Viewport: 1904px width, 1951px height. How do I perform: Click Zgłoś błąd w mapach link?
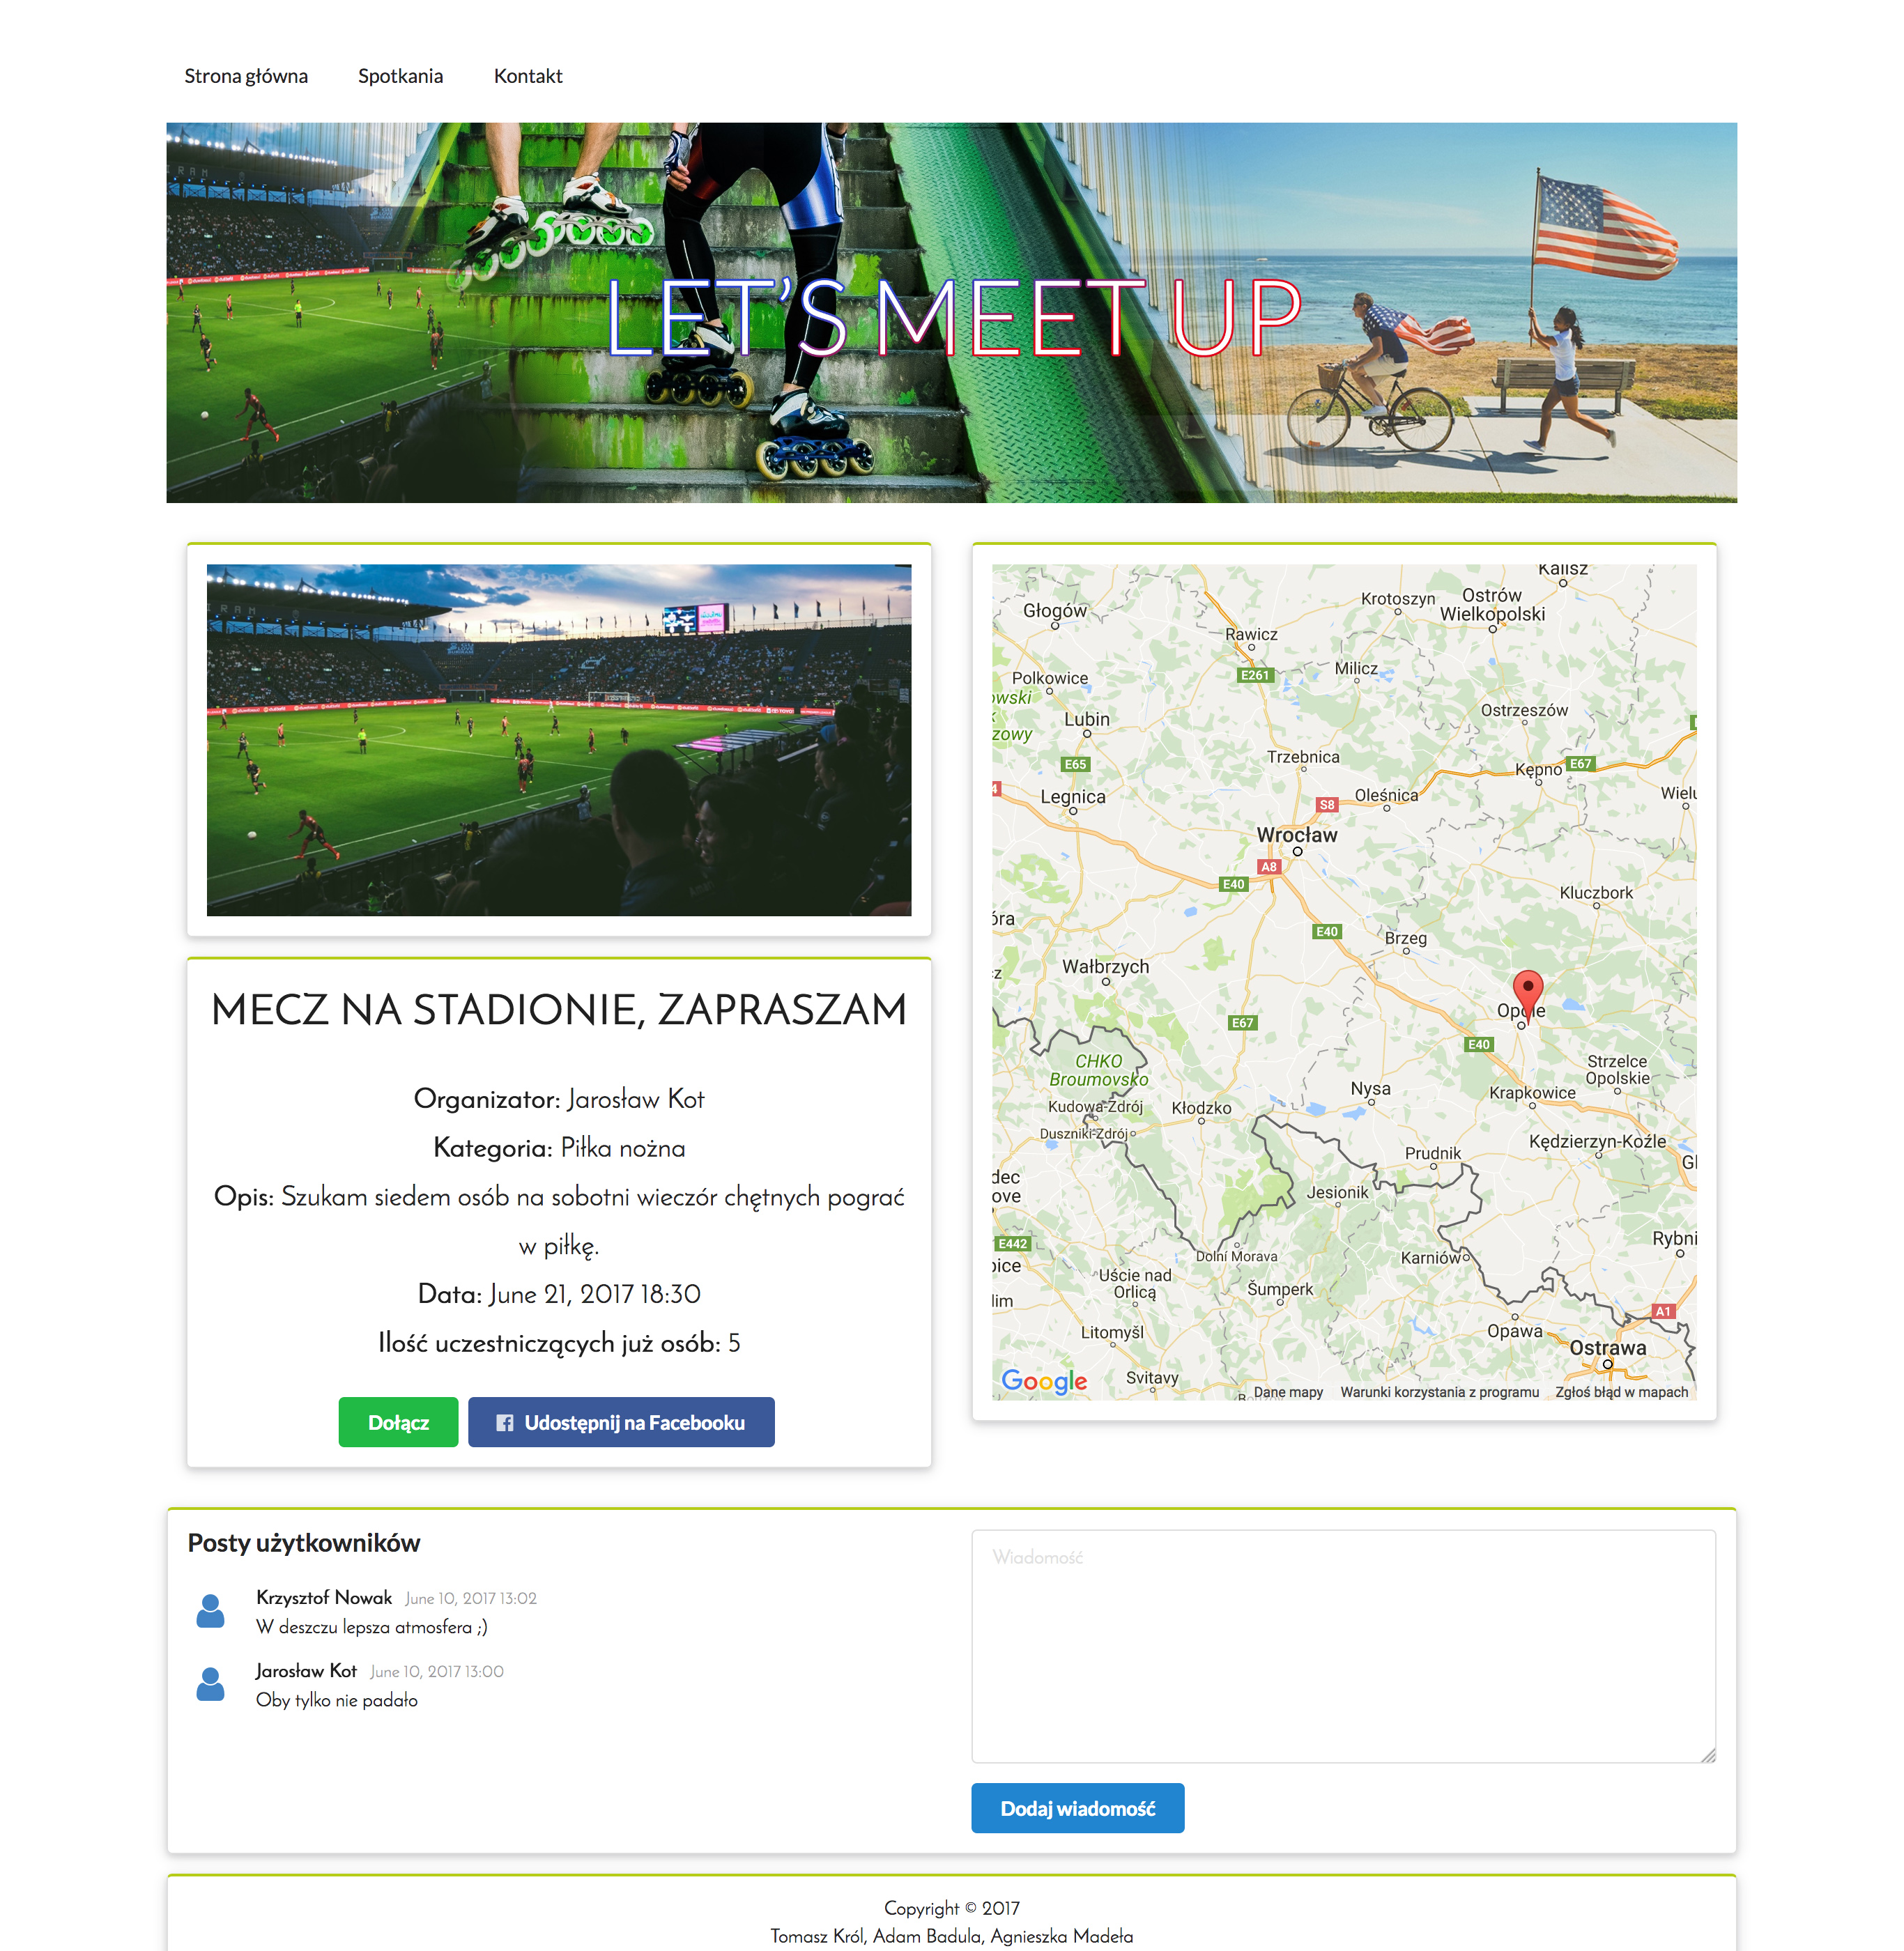(1621, 1392)
